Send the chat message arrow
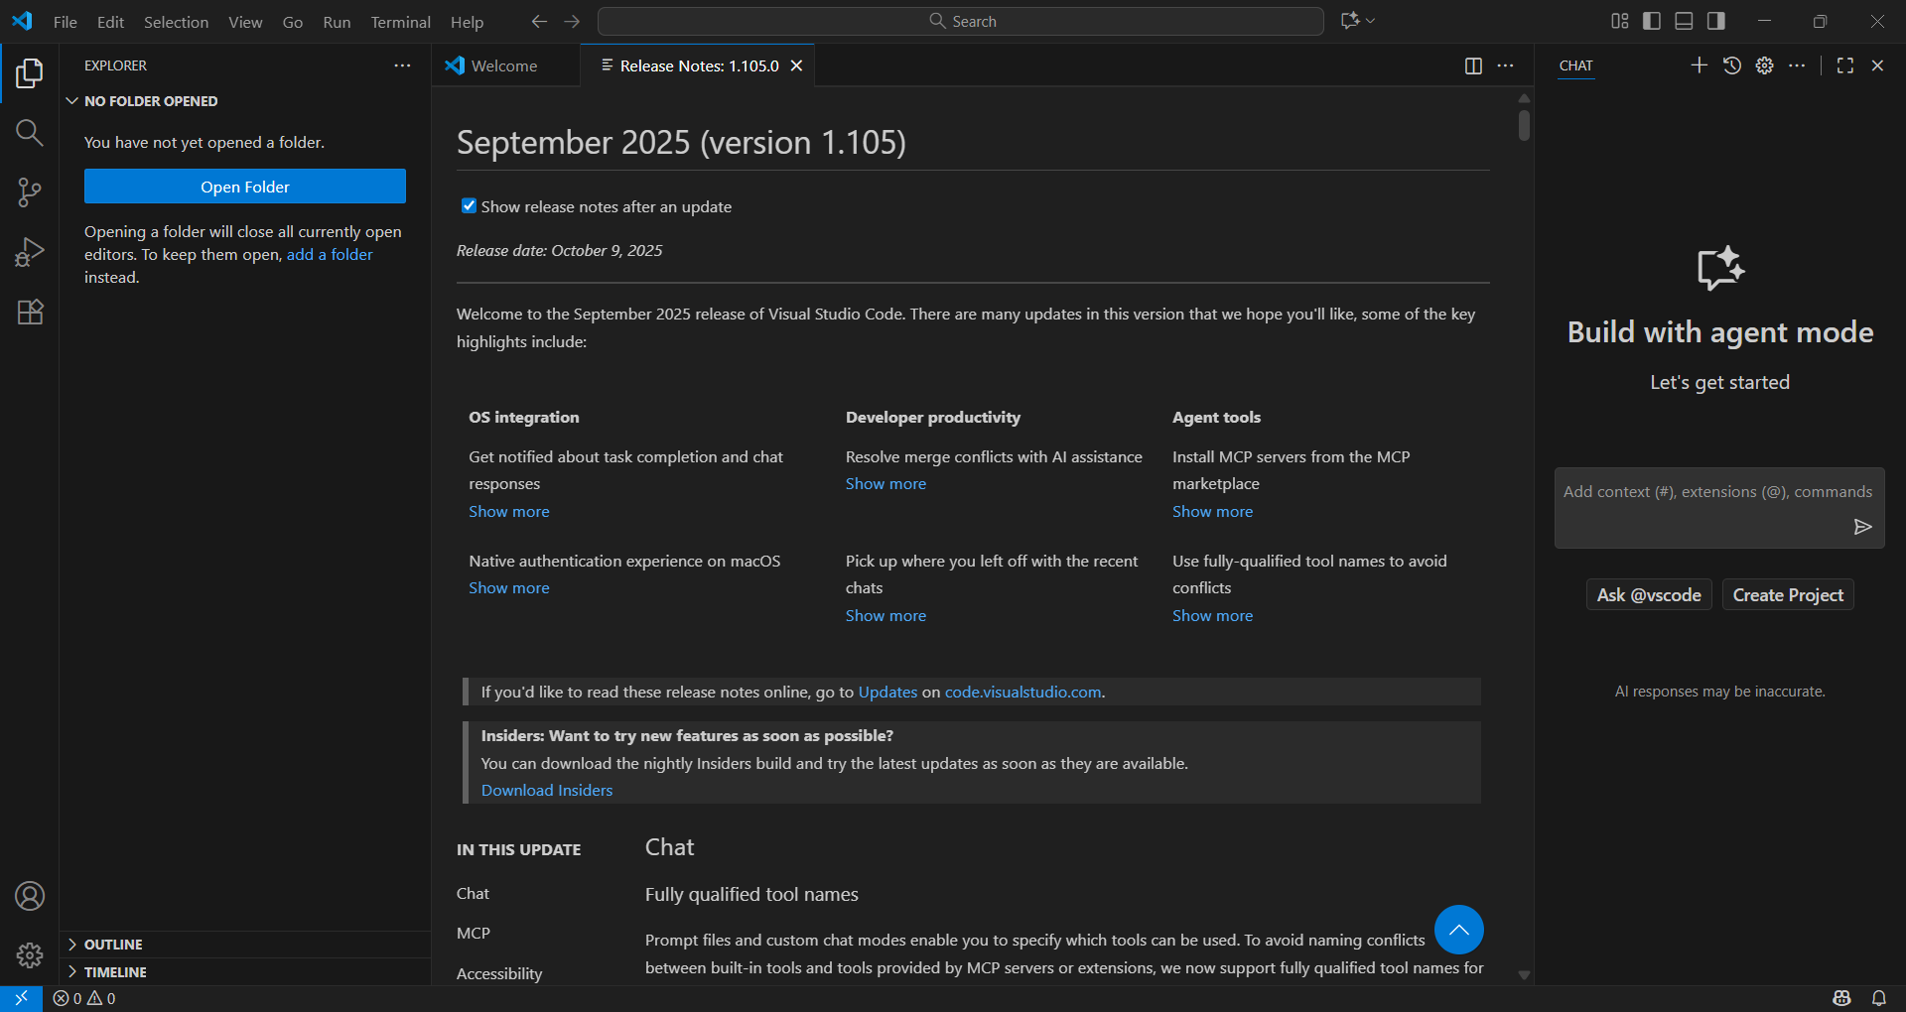This screenshot has width=1906, height=1012. click(1862, 527)
